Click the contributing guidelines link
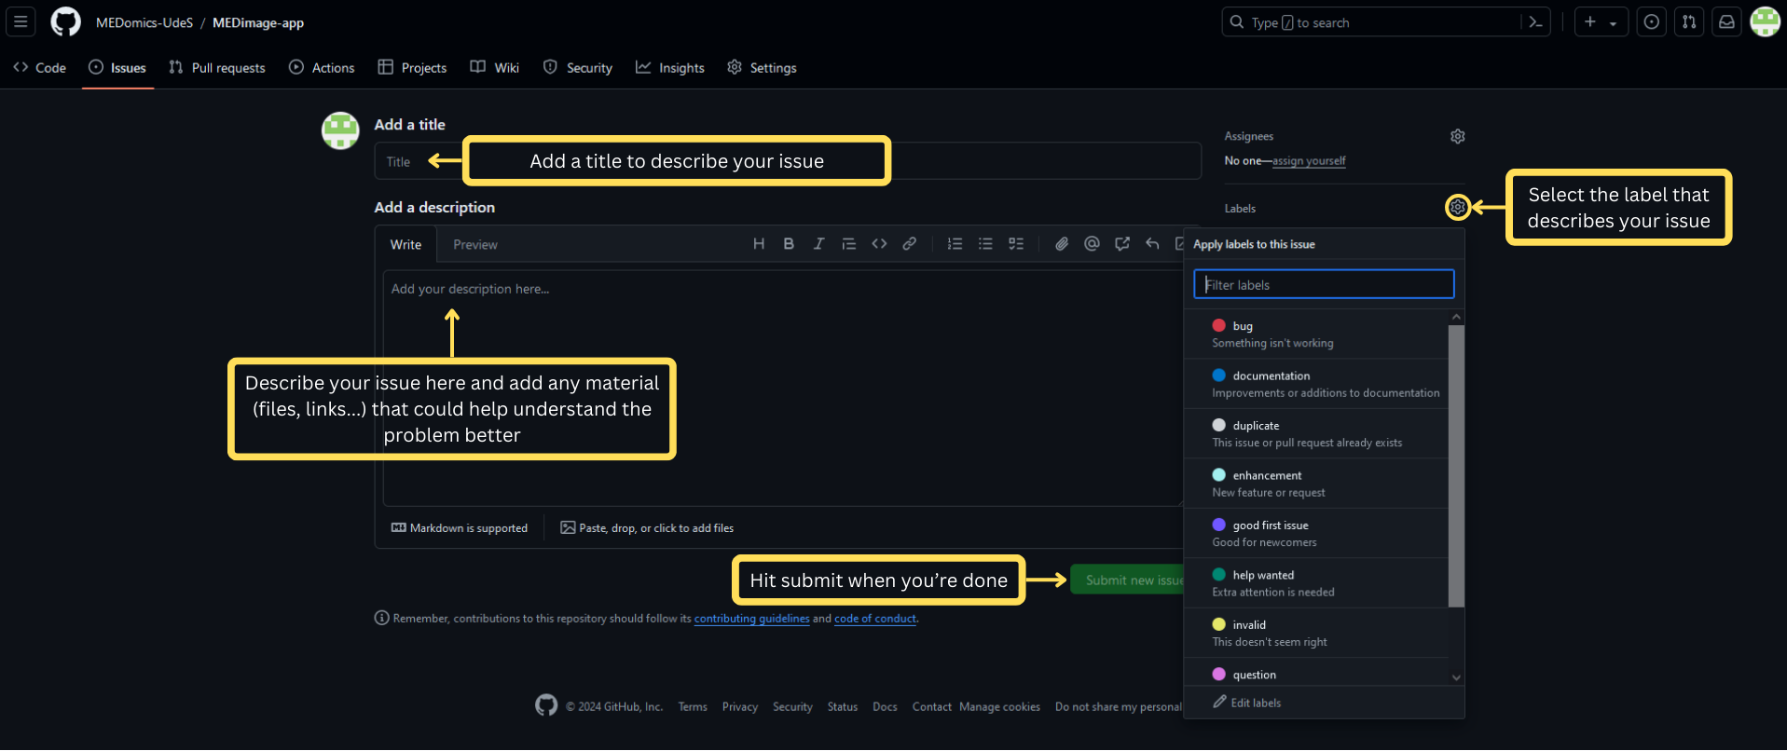Screen dimensions: 1787x751 click(x=751, y=619)
